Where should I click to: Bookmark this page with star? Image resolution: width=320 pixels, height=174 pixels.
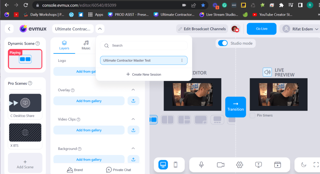pyautogui.click(x=203, y=5)
